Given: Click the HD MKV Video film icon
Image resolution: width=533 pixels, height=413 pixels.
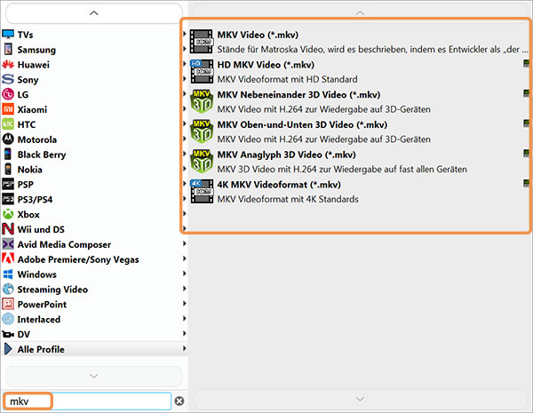Looking at the screenshot, I should (x=202, y=71).
